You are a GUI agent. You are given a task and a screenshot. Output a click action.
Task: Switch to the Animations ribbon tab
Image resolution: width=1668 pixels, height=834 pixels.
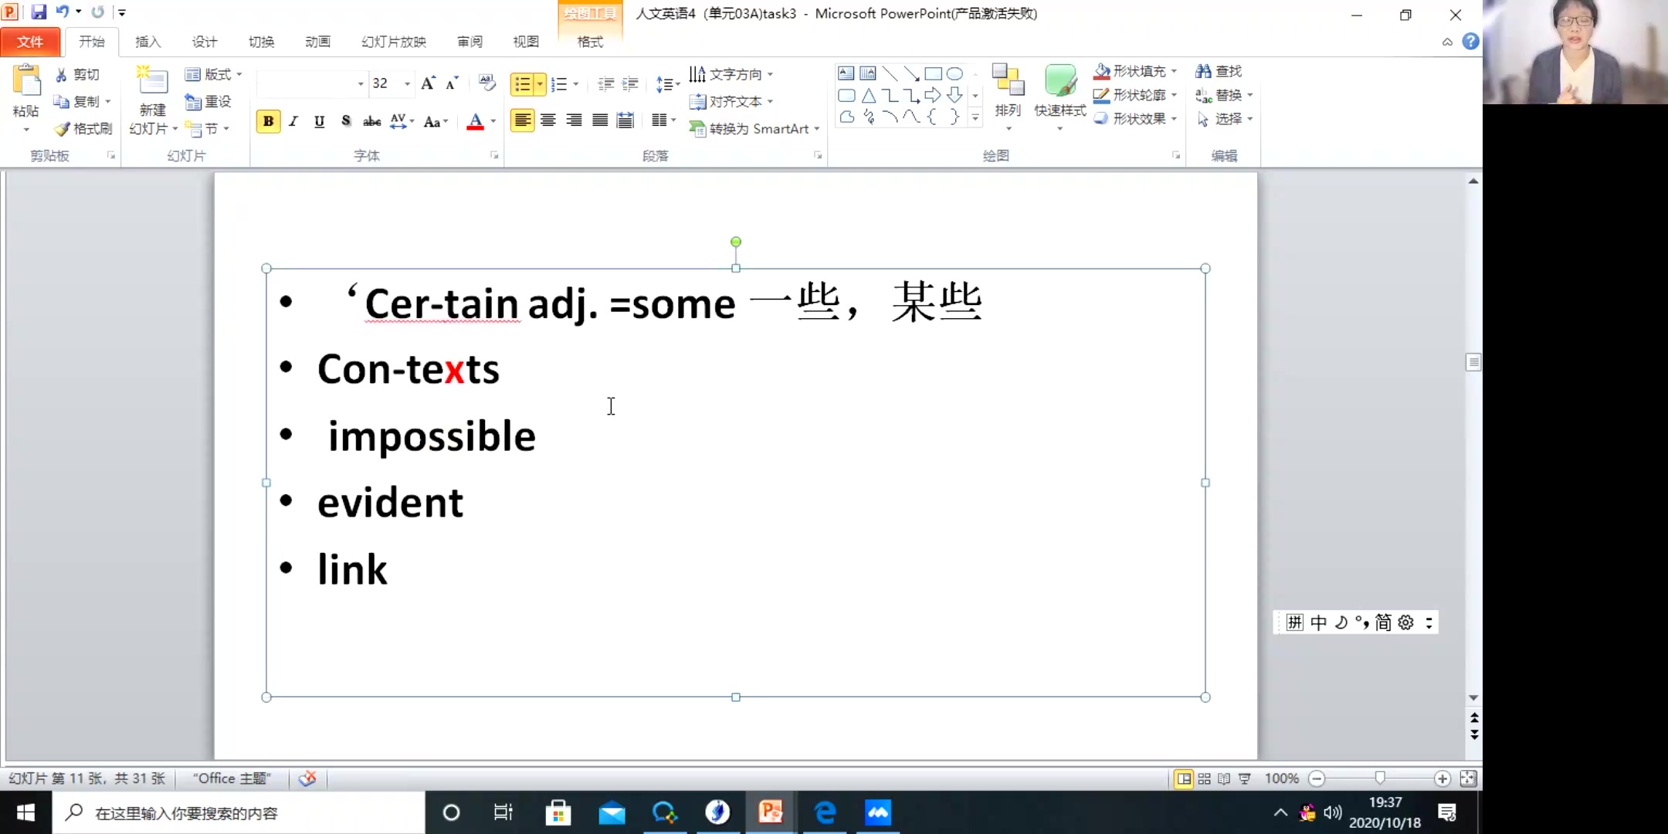317,42
